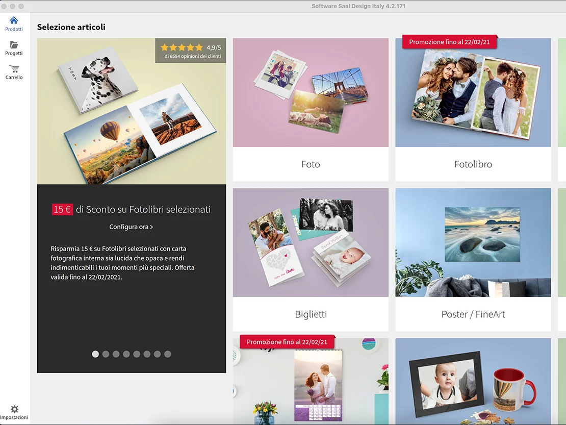Click the Biglietti label
Screen dimensions: 566x425
point(311,314)
